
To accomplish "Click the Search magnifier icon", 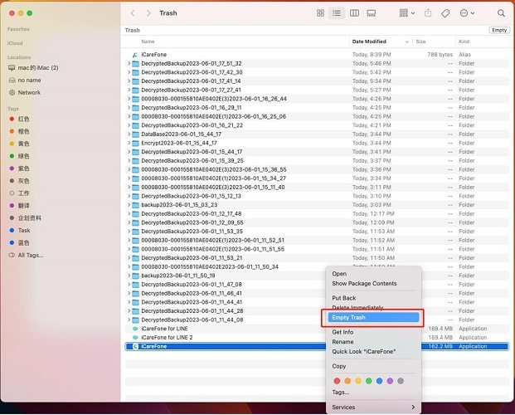I will coord(501,13).
